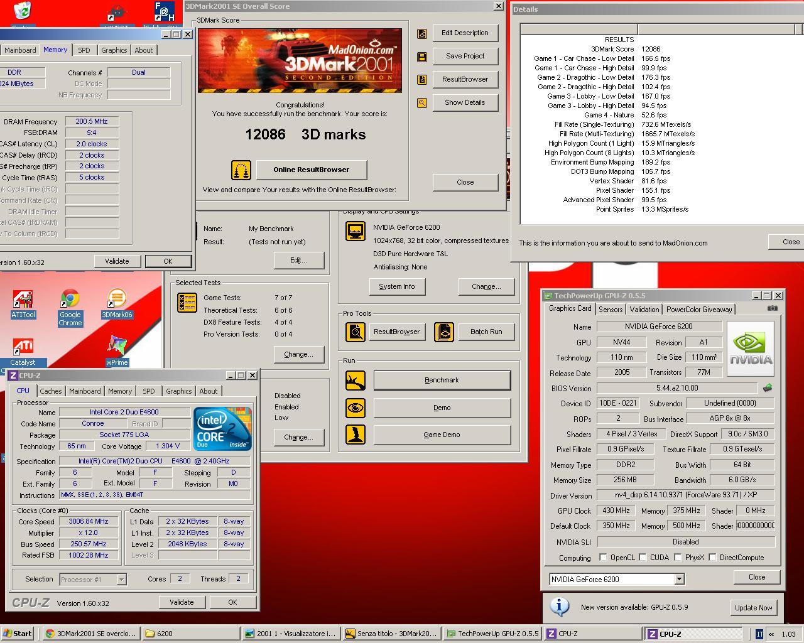Click the Batch Run button
This screenshot has width=804, height=643.
[x=486, y=332]
